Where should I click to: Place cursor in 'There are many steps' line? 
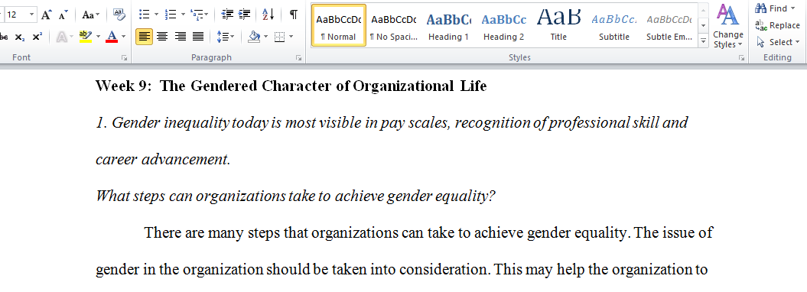(x=428, y=233)
